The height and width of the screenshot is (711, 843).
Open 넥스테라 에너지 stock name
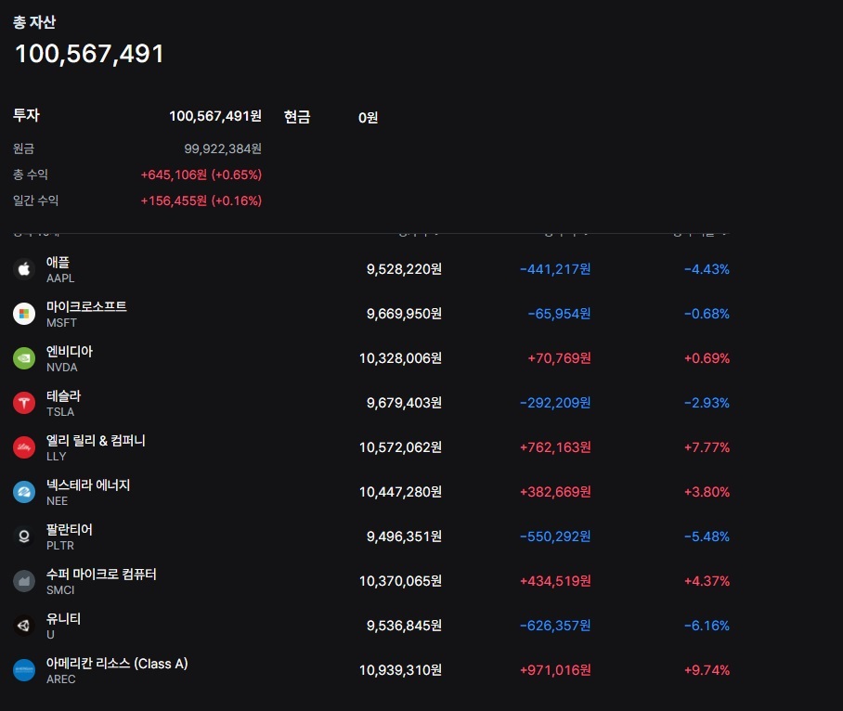(x=88, y=485)
